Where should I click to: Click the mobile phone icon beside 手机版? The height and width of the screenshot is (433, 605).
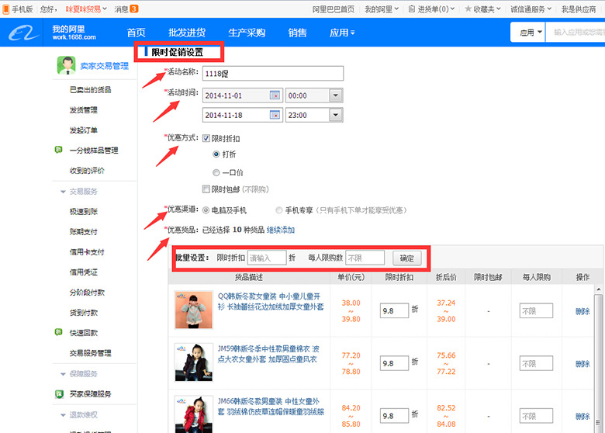point(6,9)
